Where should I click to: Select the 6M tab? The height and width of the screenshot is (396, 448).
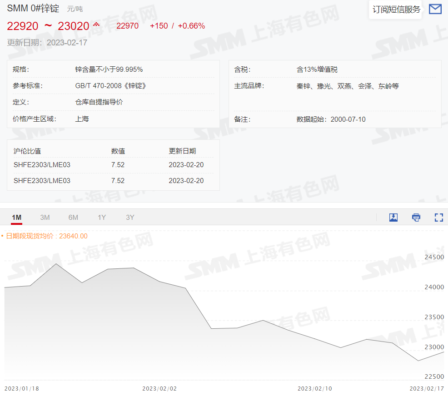[73, 218]
